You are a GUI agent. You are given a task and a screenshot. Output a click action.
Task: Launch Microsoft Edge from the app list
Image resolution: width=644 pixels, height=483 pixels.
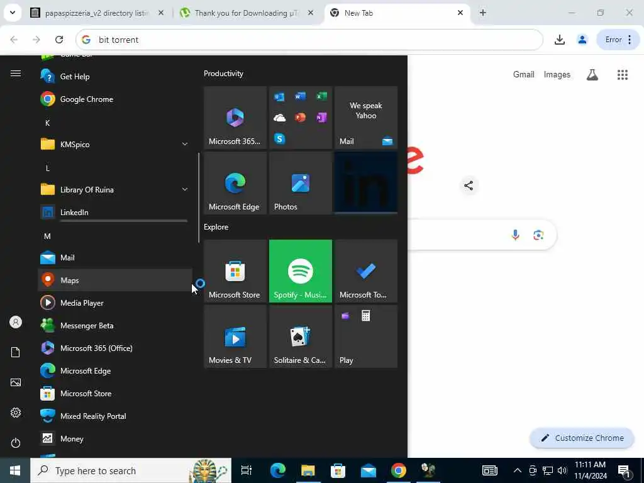(115, 370)
